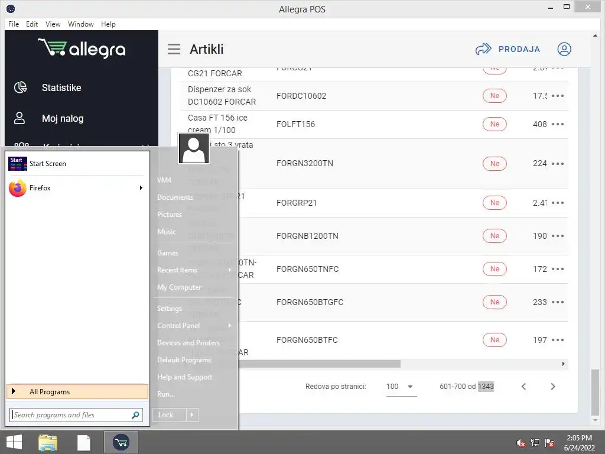
Task: Open three-dot menu for FORGRP21 row
Action: click(558, 203)
